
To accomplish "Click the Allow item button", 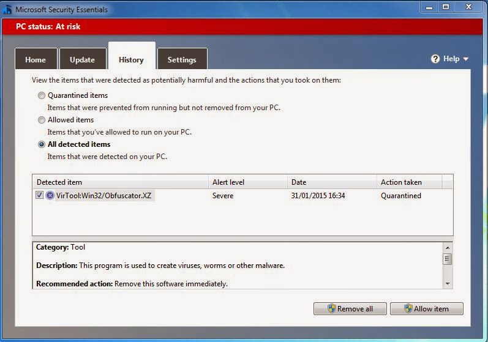I will (x=427, y=309).
